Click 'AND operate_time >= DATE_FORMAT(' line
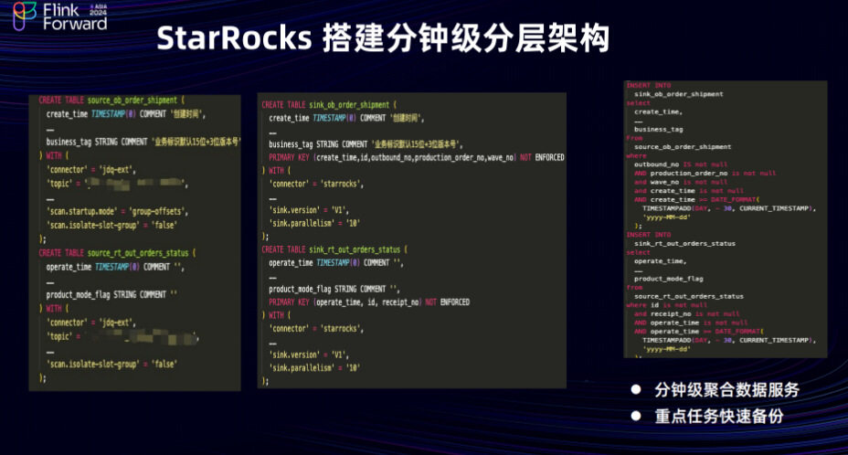The image size is (848, 455). (699, 331)
